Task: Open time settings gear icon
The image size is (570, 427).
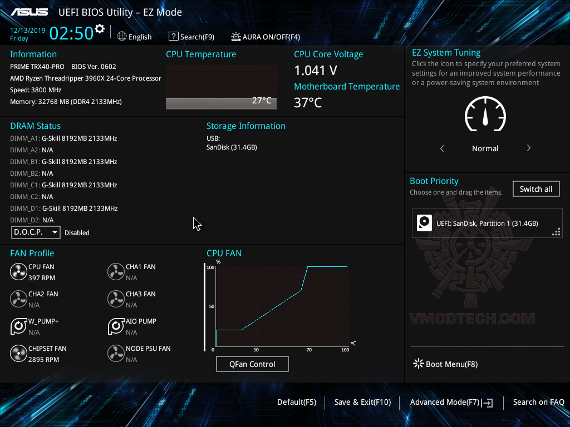Action: [x=100, y=29]
